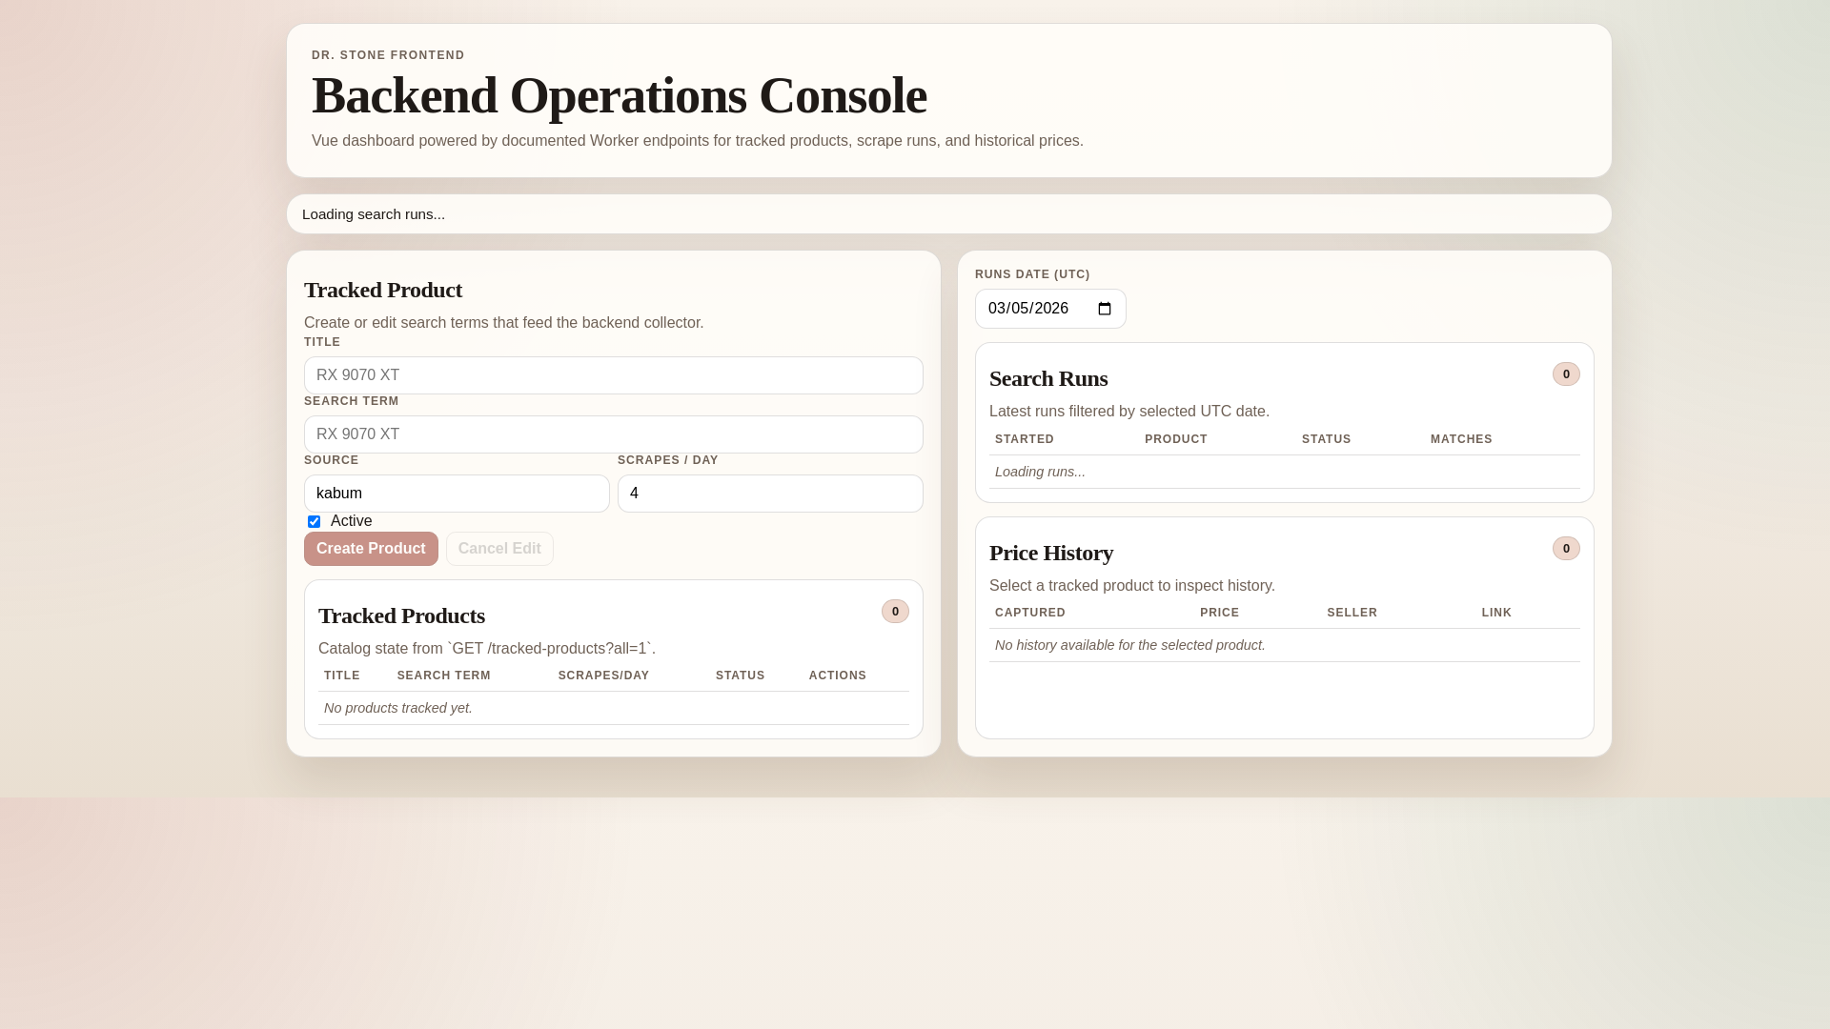This screenshot has width=1830, height=1029.
Task: Uncheck the Active checkbox
Action: (314, 521)
